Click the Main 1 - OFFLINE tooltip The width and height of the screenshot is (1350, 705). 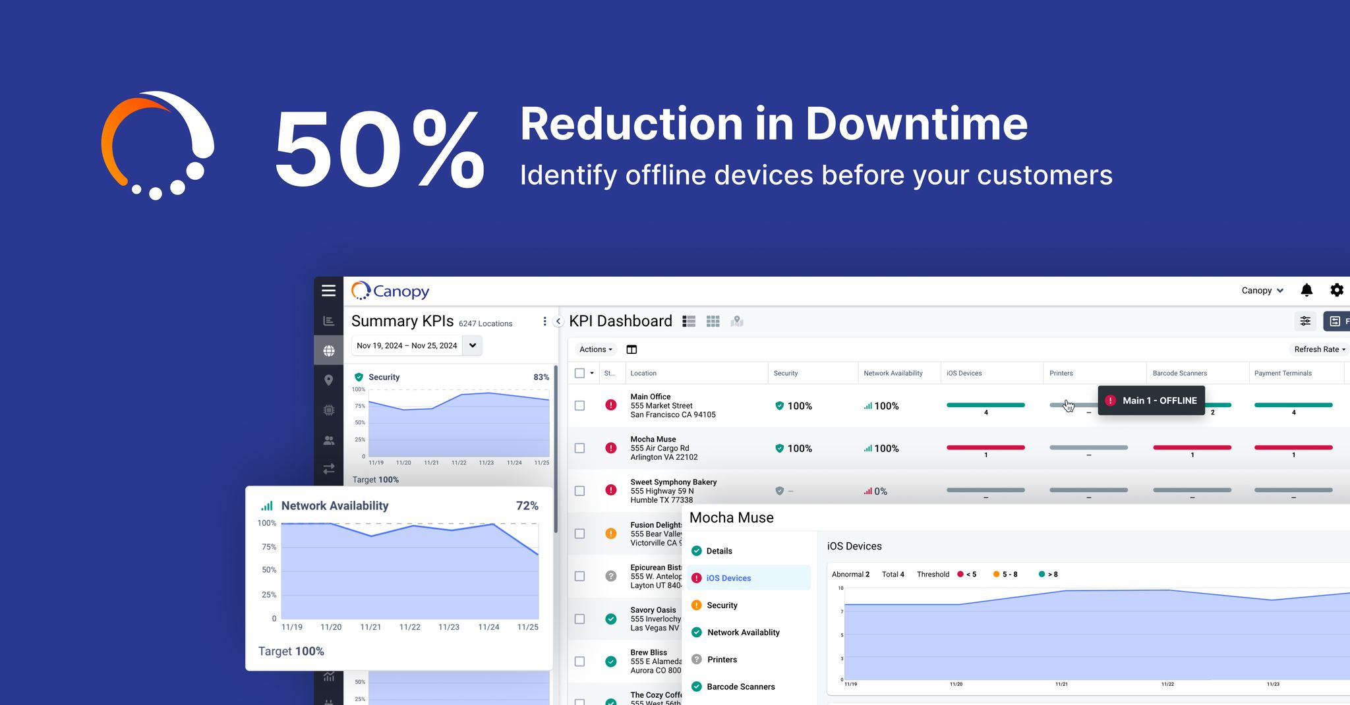click(x=1152, y=401)
